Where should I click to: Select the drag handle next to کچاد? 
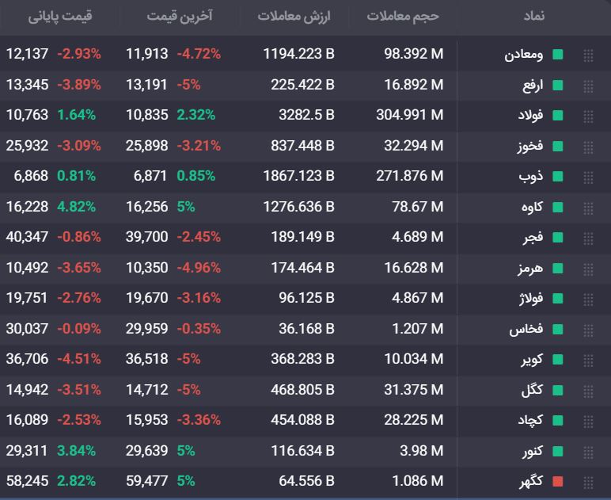pyautogui.click(x=588, y=422)
